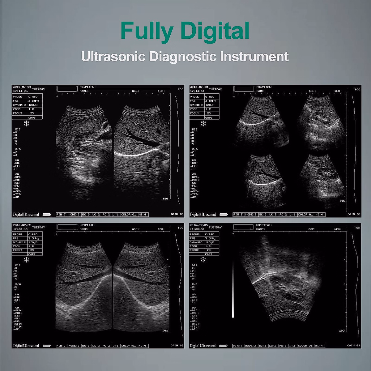This screenshot has width=371, height=371.
Task: Click the FOCUS 23 row in the bottom-left scan
Action: click(27, 250)
